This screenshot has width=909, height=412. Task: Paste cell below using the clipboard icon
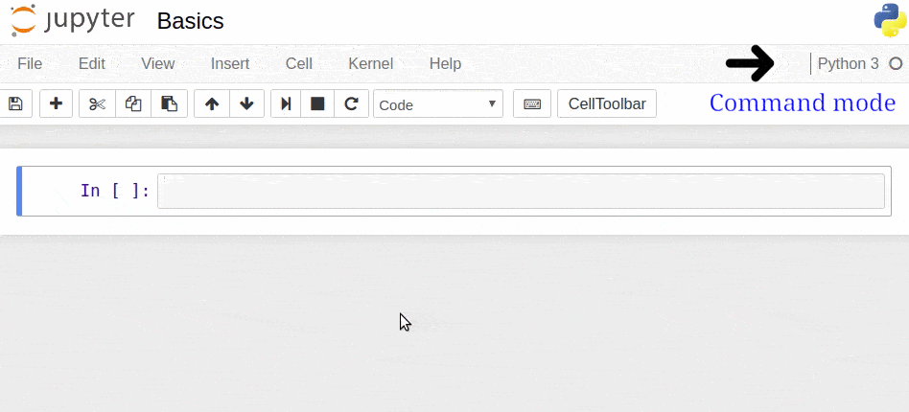[169, 103]
